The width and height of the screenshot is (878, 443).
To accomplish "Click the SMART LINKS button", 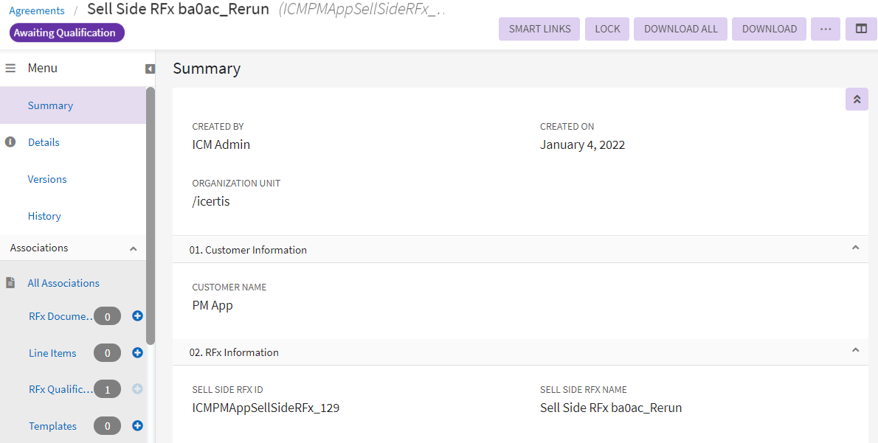I will point(539,29).
